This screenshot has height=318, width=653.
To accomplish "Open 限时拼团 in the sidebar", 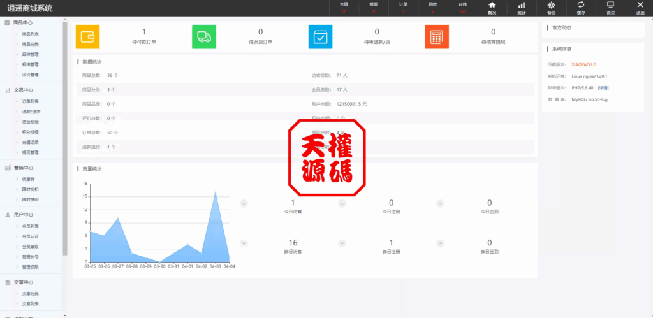I will [31, 200].
